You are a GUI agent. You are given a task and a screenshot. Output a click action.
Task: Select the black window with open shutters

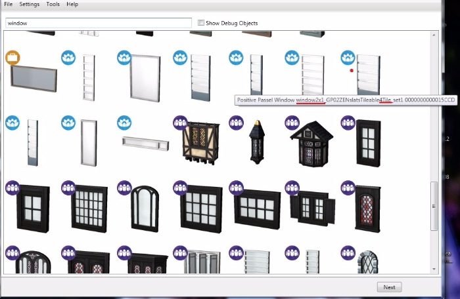coord(312,209)
